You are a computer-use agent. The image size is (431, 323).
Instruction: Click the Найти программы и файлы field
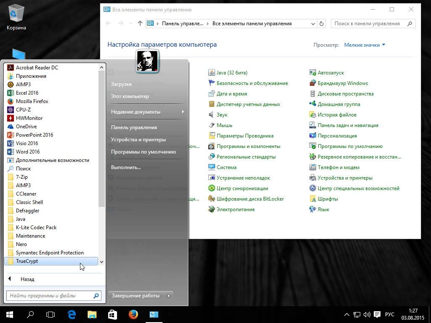53,296
